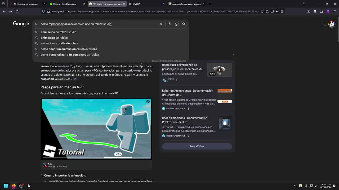Open AI overview three-dot menu
This screenshot has height=190, width=339.
click(x=233, y=55)
